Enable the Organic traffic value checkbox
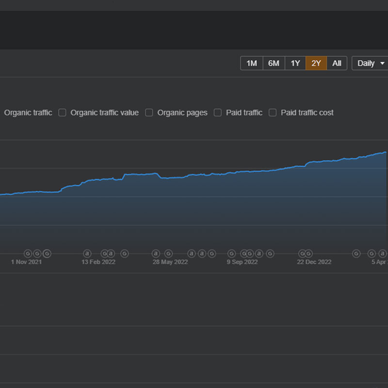 (62, 113)
